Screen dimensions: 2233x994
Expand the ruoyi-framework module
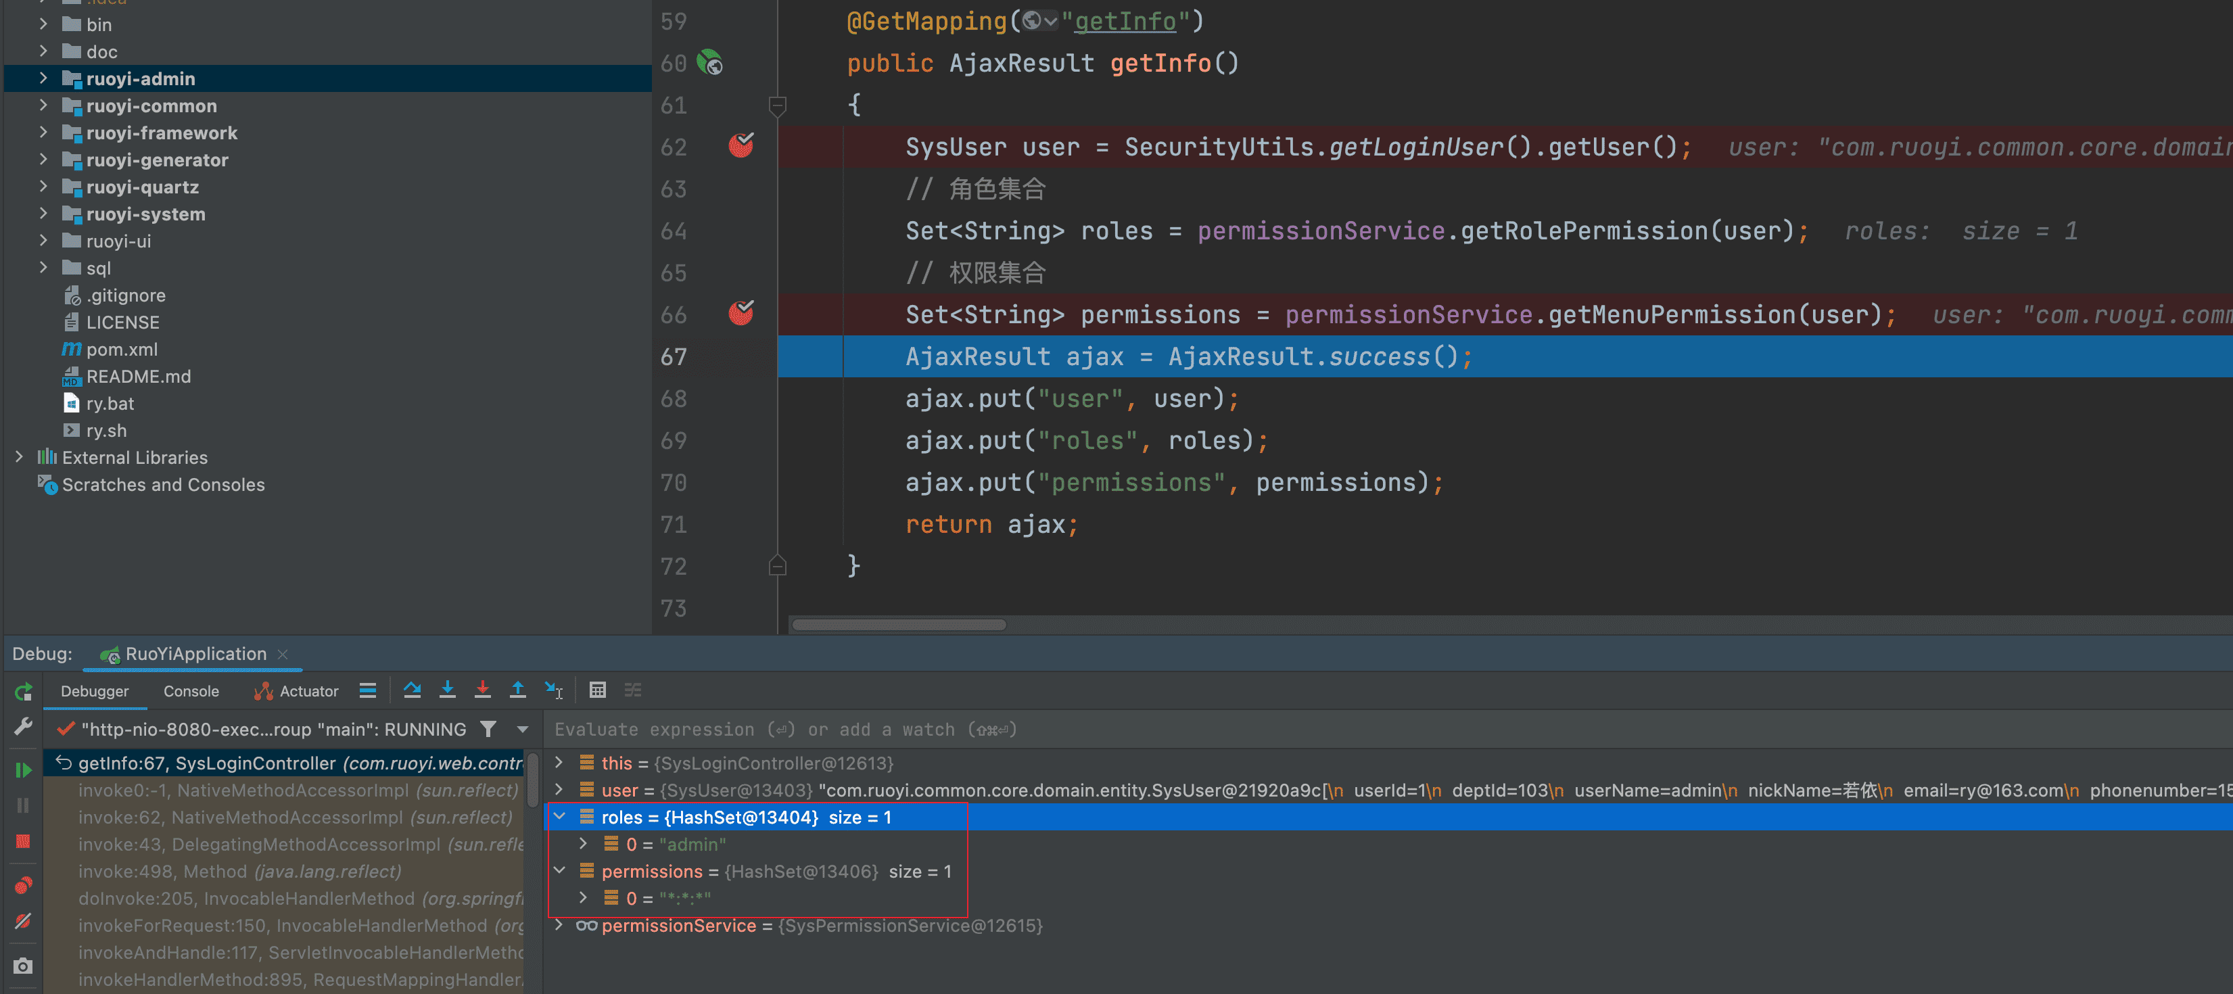click(43, 133)
